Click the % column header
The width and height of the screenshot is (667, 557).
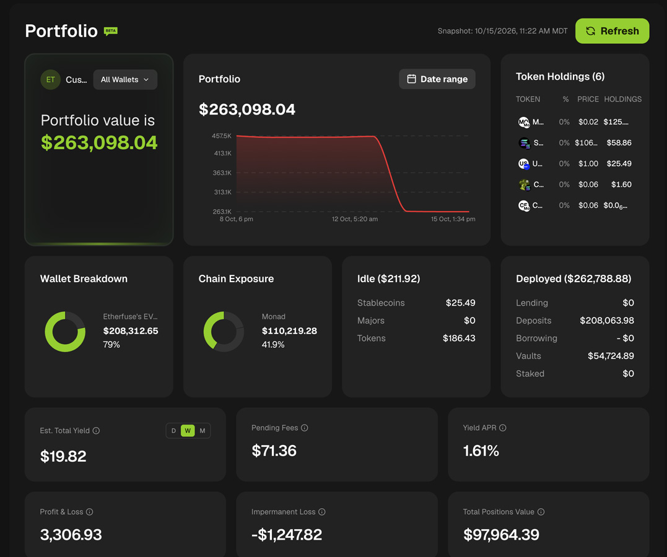click(x=566, y=99)
